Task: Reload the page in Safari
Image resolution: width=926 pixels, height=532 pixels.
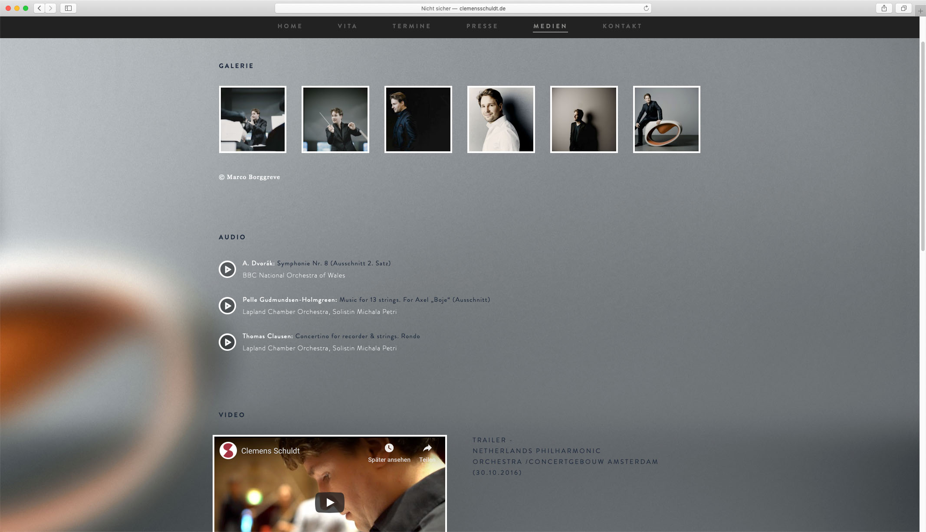Action: coord(646,8)
